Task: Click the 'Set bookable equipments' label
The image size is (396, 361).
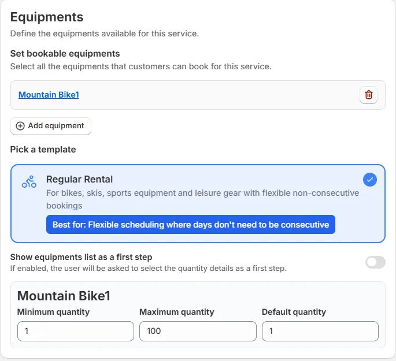Action: (65, 54)
